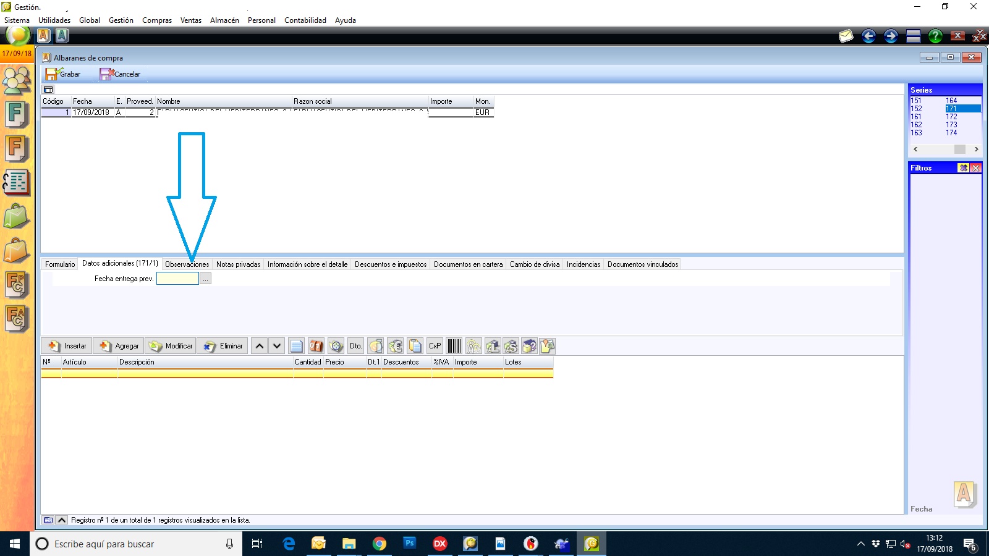Open Chrome from the Windows taskbar
The image size is (989, 556).
(x=380, y=544)
